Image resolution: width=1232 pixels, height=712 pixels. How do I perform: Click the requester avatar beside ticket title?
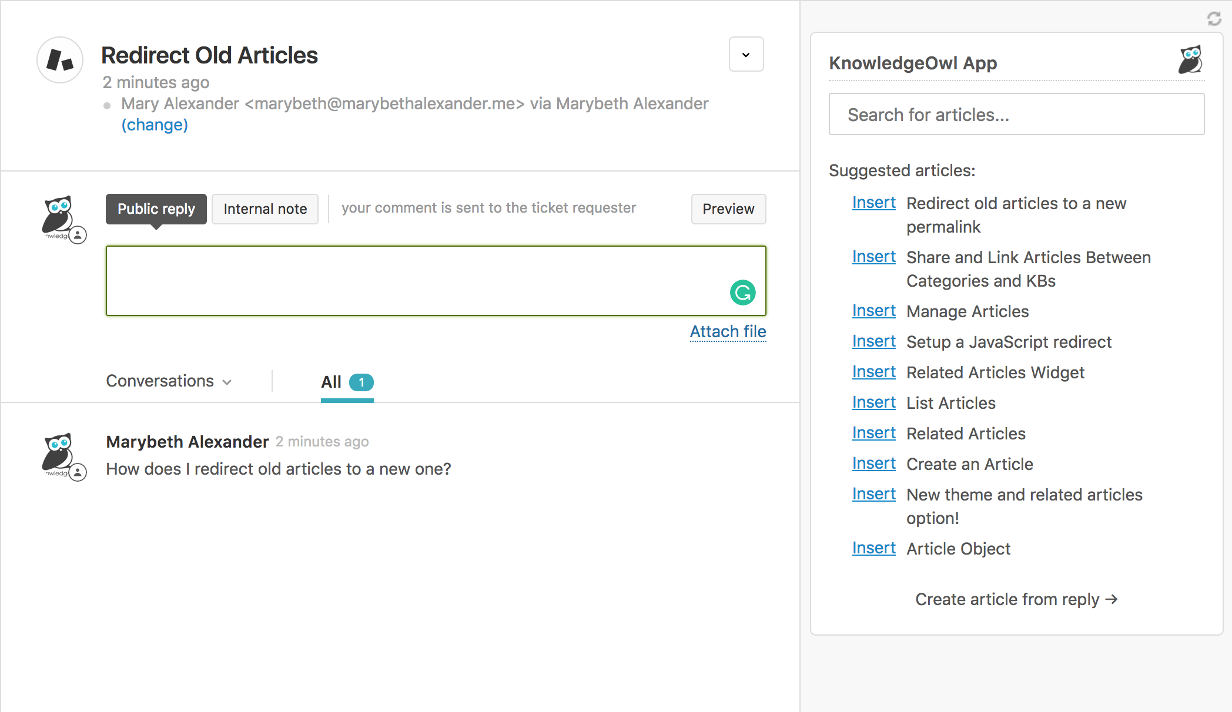pyautogui.click(x=60, y=60)
